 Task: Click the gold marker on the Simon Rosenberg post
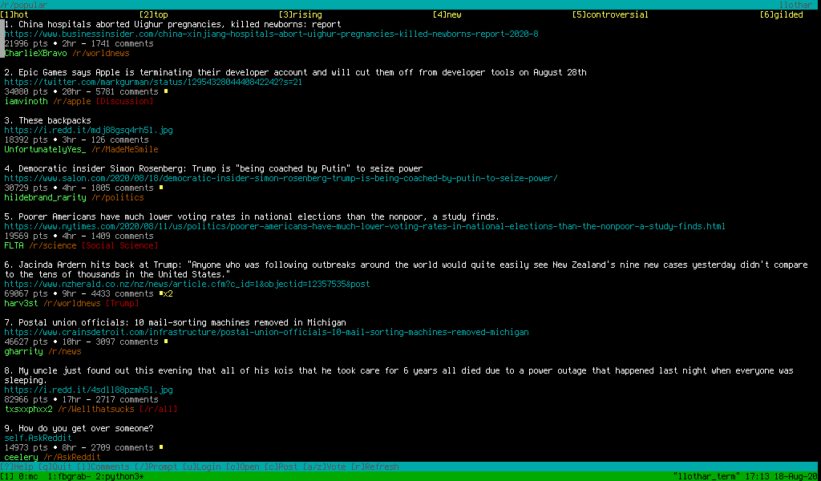(x=161, y=188)
